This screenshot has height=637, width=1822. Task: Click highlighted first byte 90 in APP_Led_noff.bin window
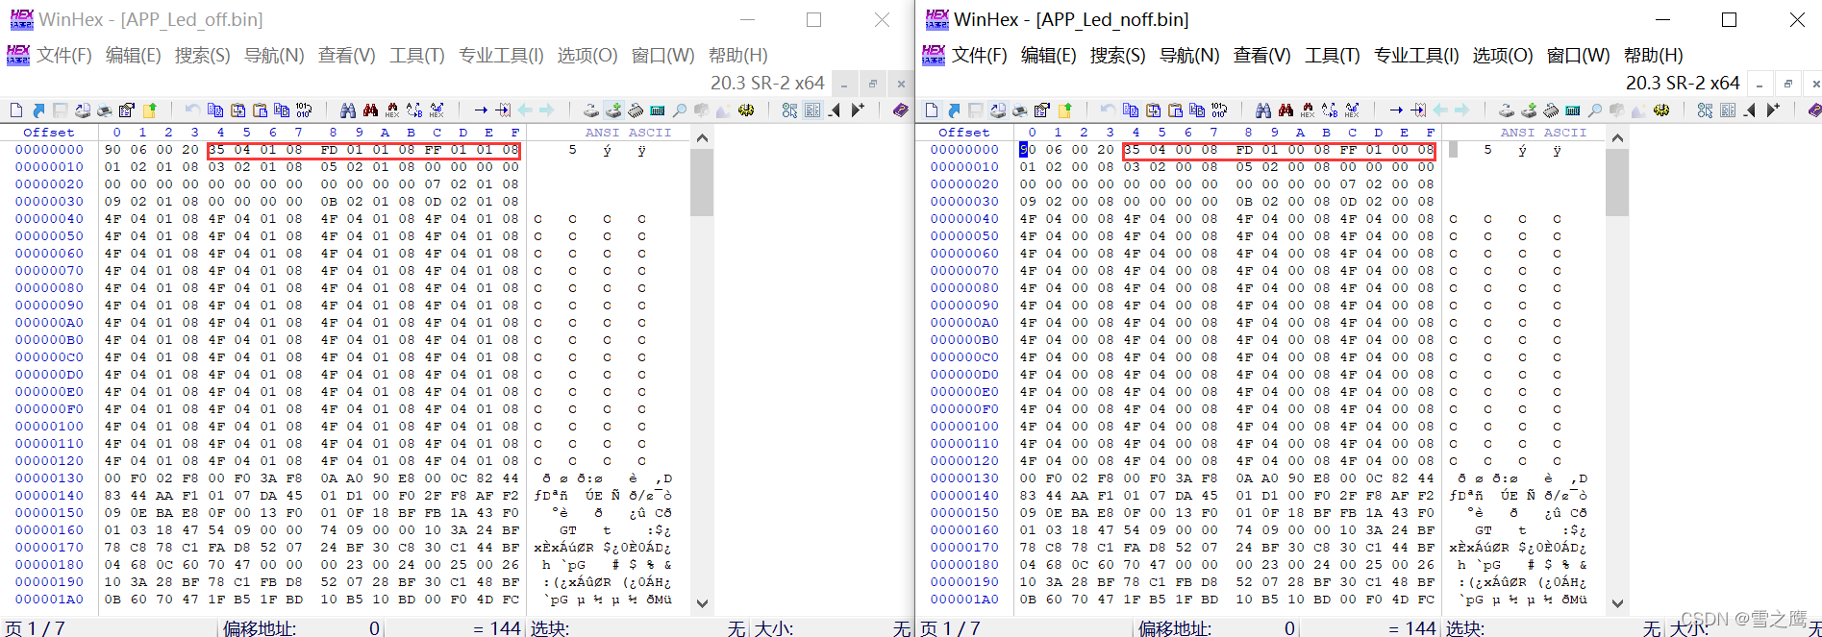pos(1028,150)
